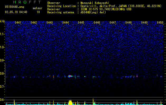Viewport: 166px width, 105px height.
Task: Click the 0.6 kHz axis label
Action: [x=2, y=100]
